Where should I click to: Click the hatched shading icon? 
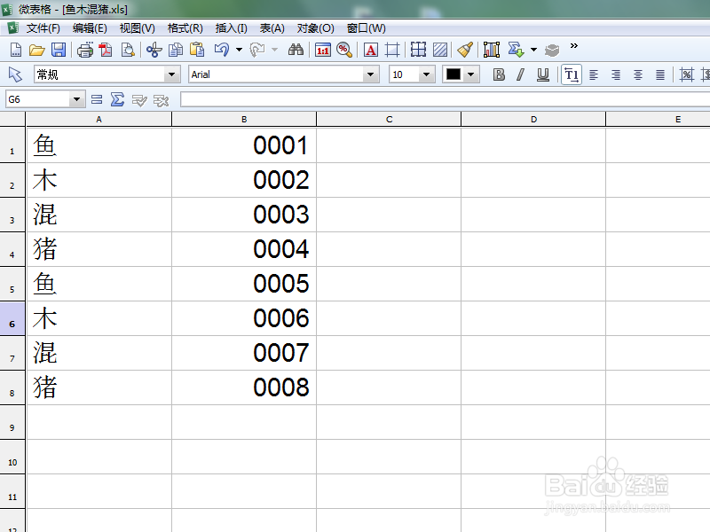pos(440,50)
